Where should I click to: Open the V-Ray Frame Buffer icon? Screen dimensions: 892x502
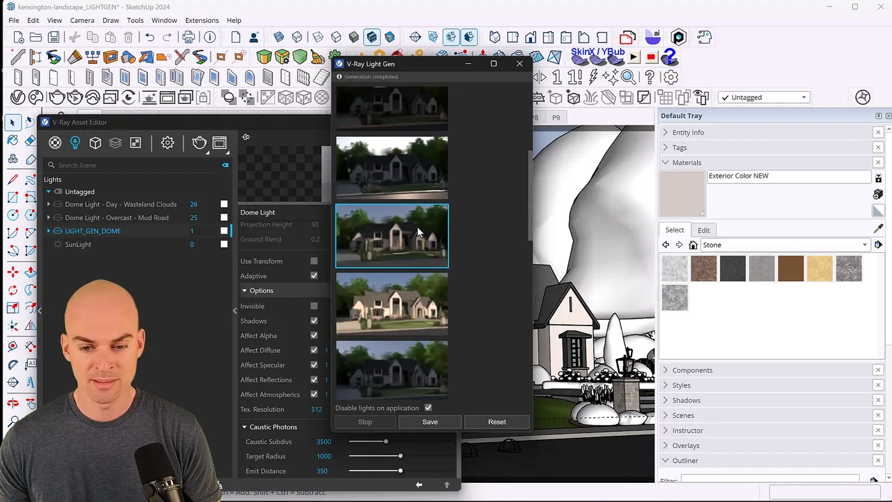point(219,143)
